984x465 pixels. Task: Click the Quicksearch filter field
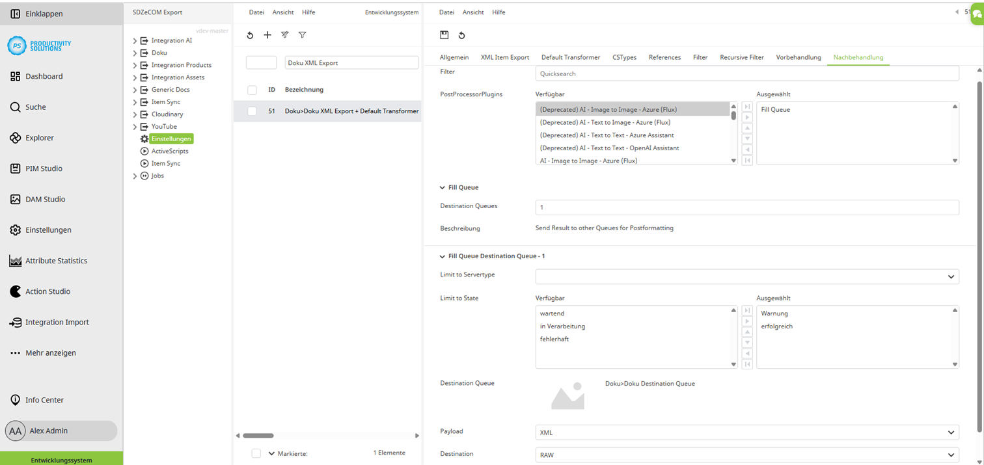[x=747, y=73]
